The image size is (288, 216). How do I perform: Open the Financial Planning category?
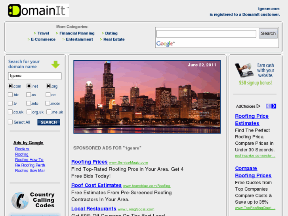point(77,33)
